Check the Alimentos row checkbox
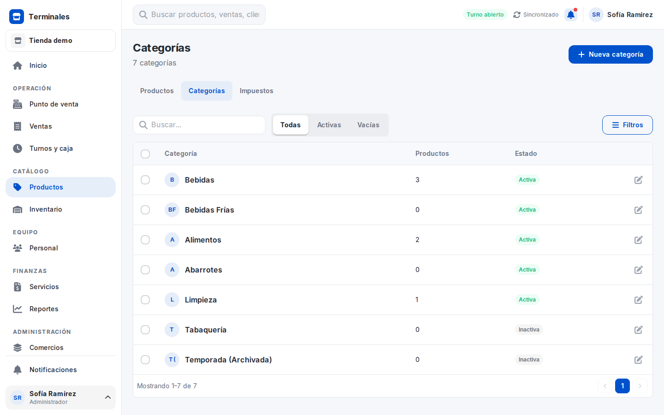664x415 pixels. [145, 240]
